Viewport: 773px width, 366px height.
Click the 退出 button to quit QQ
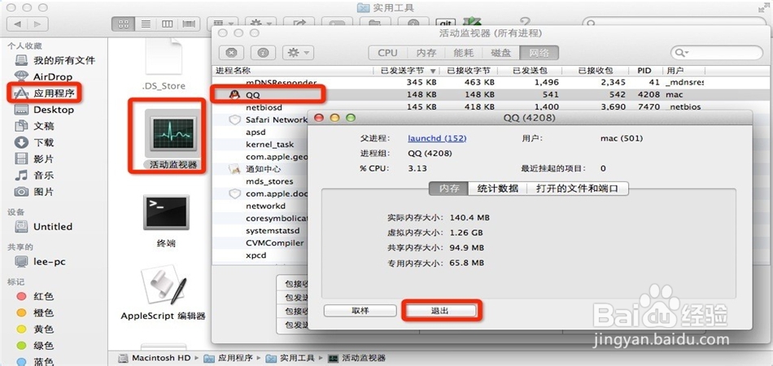coord(441,311)
